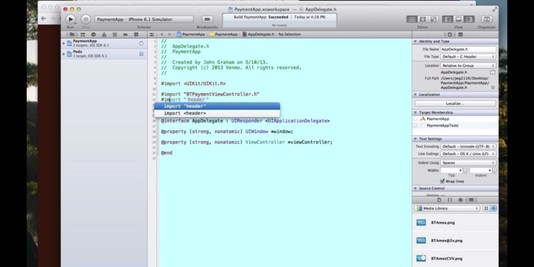
Task: Open the Project navigator
Action: [x=72, y=34]
